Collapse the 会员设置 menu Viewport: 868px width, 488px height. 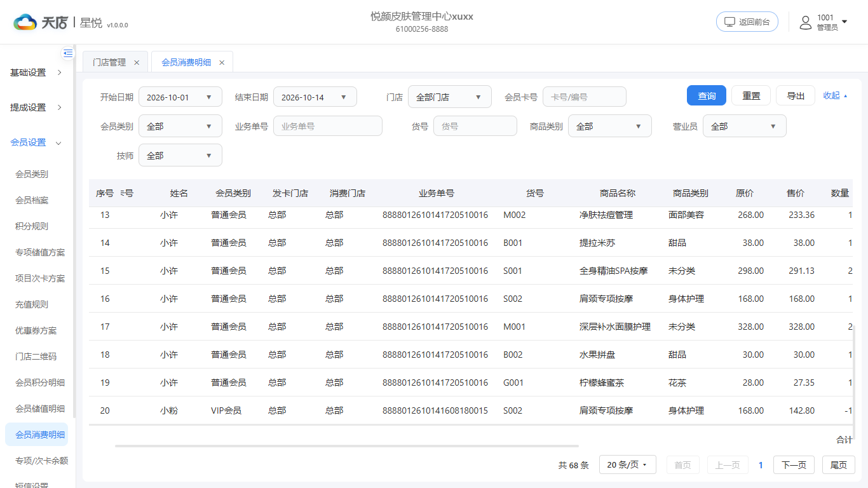36,142
